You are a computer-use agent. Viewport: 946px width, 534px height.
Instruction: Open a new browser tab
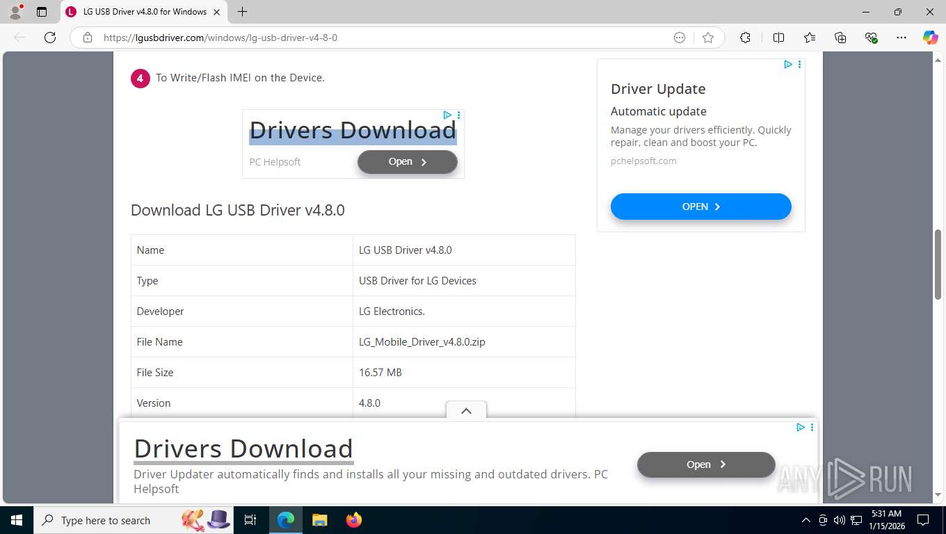[242, 12]
